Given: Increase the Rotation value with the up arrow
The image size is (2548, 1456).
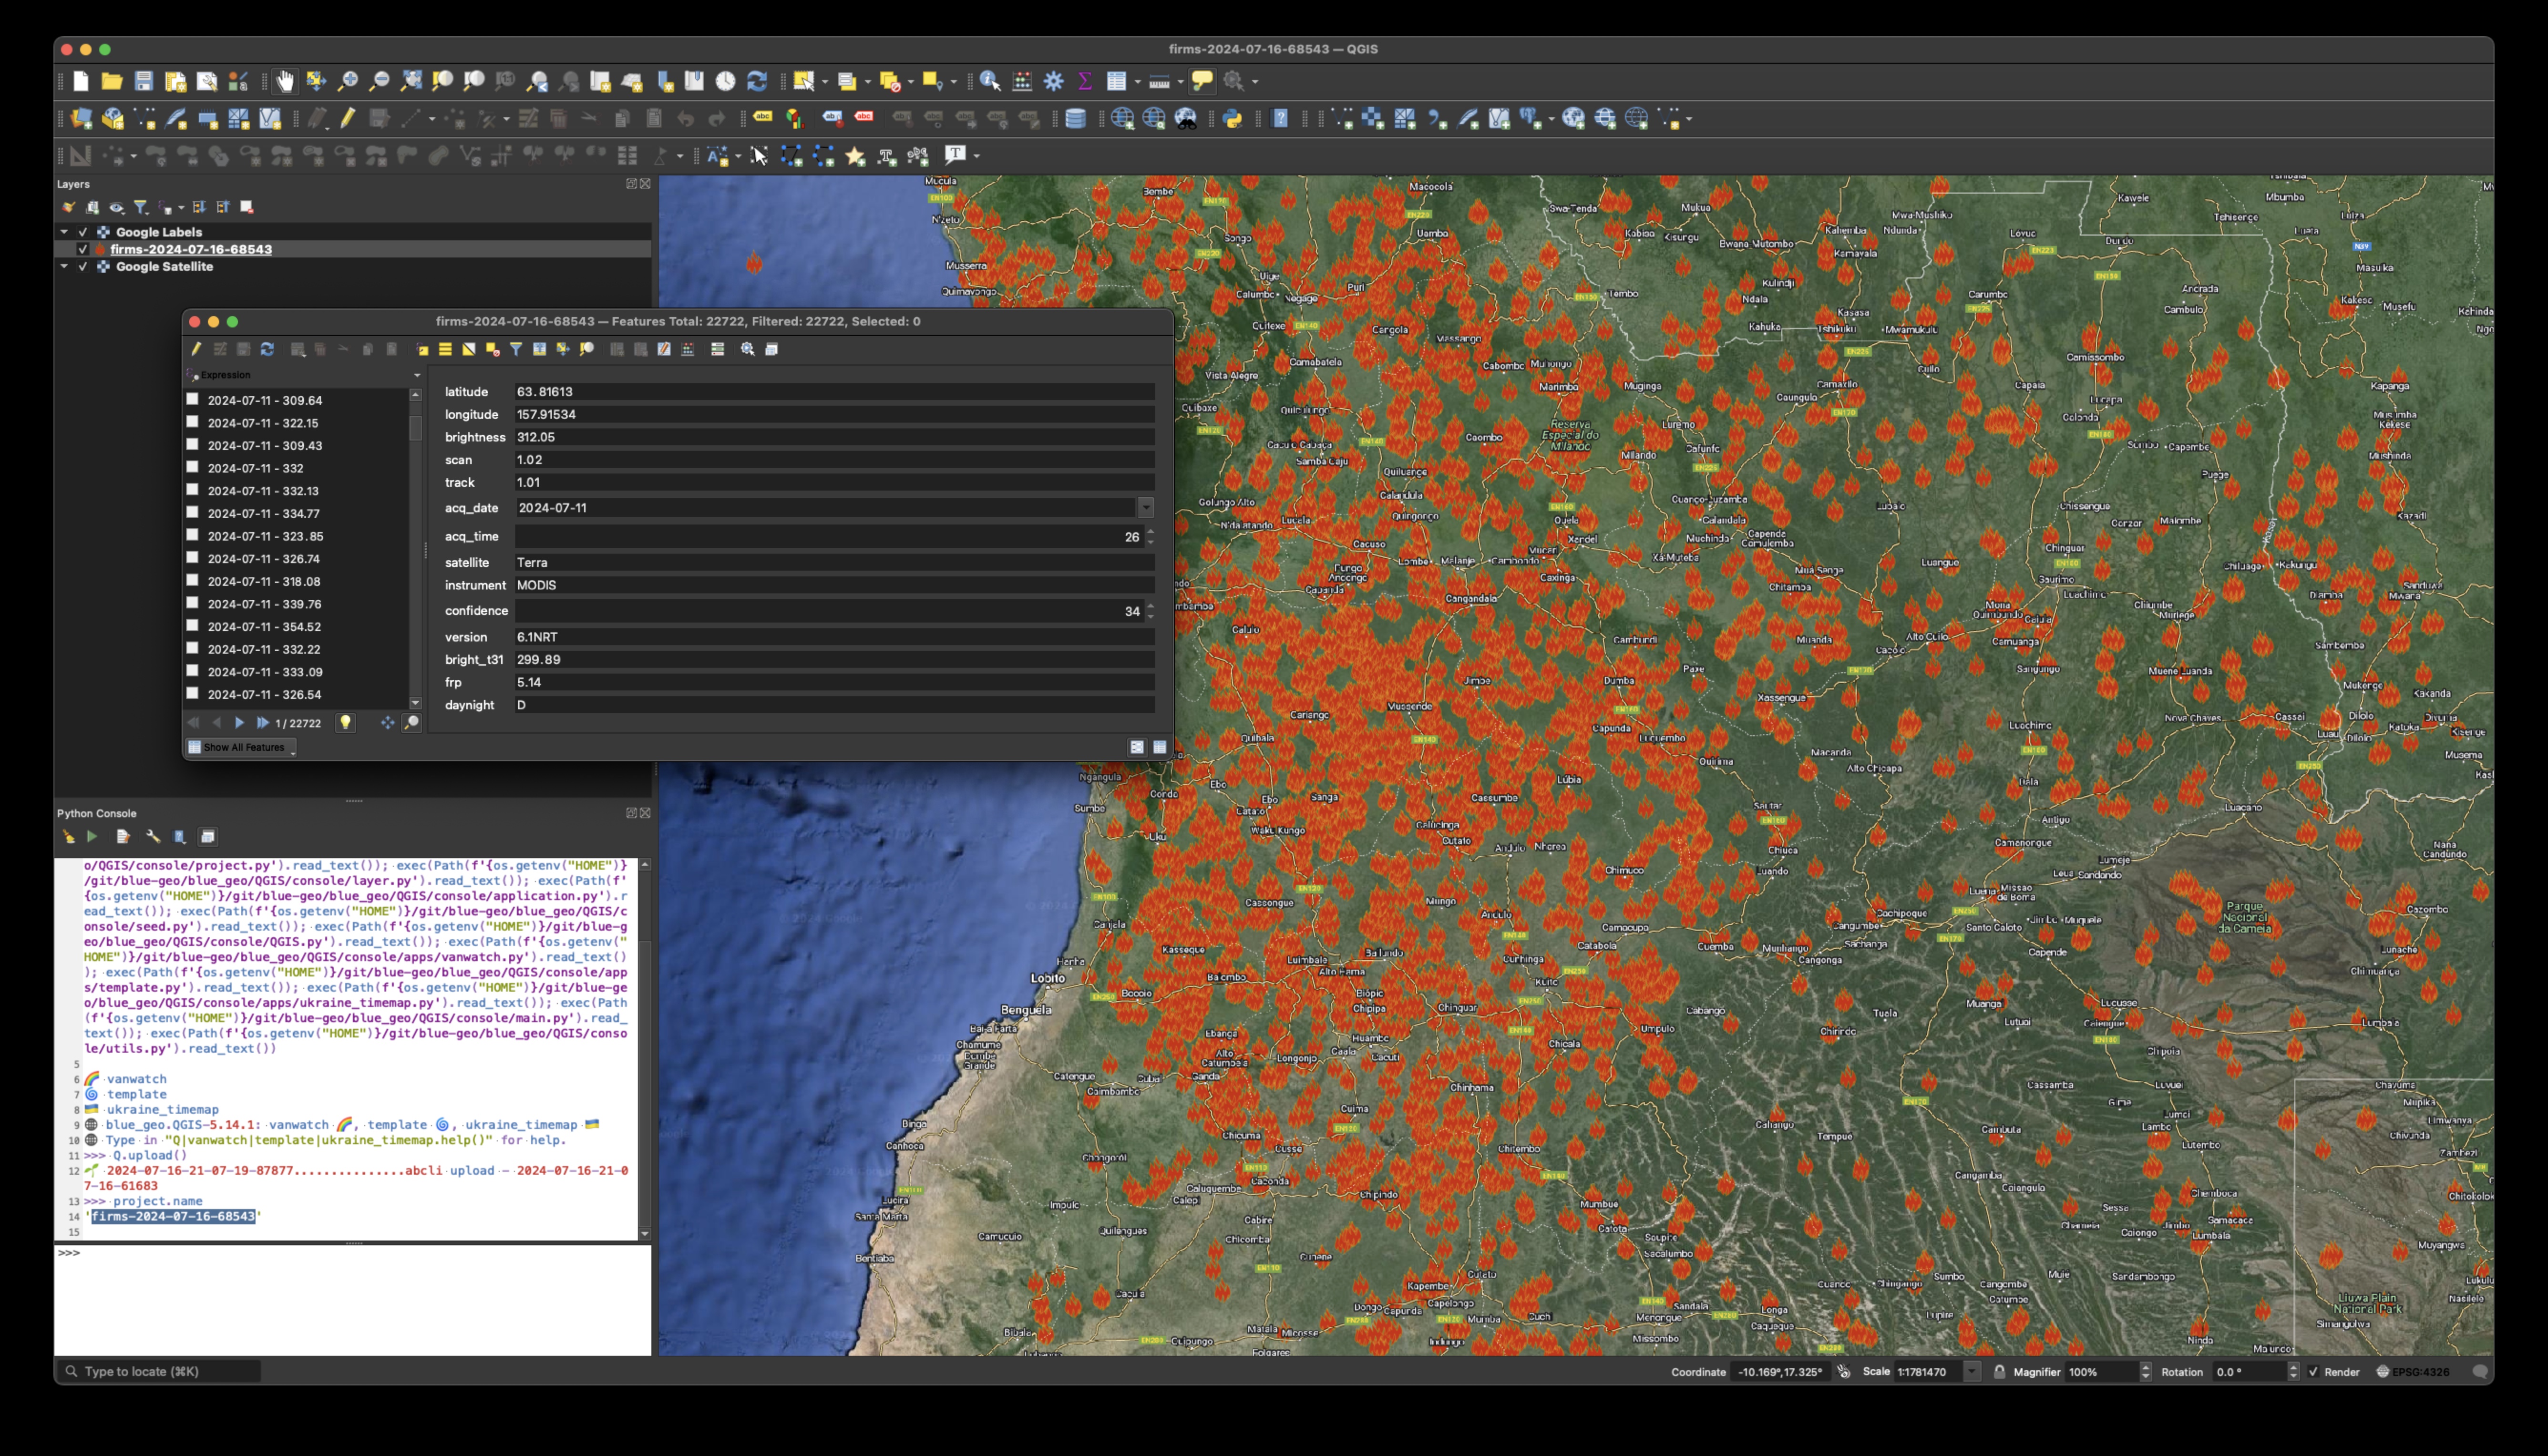Looking at the screenshot, I should [2293, 1367].
